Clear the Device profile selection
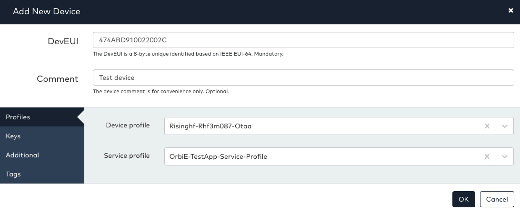This screenshot has width=520, height=213. 487,126
